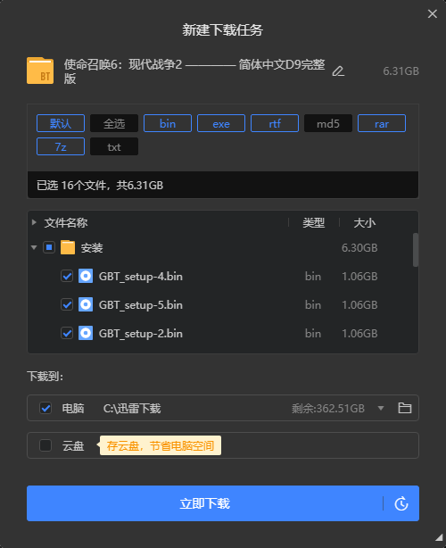The height and width of the screenshot is (548, 446).
Task: Uncheck GBT_setup-5.bin
Action: pos(67,304)
